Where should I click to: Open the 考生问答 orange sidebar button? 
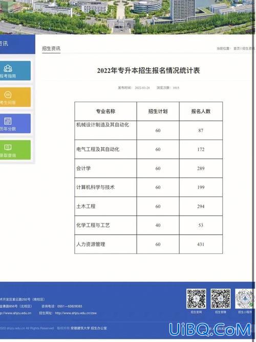15,97
